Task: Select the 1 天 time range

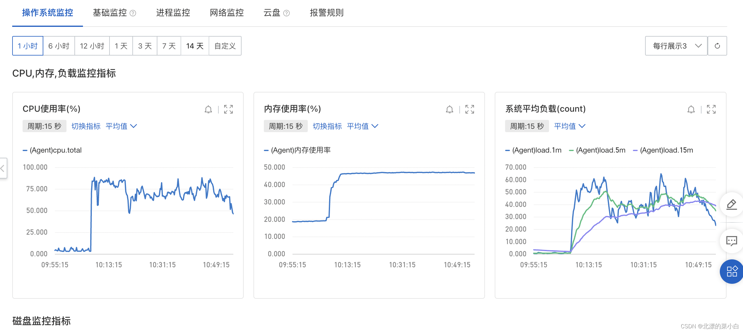Action: (x=121, y=46)
